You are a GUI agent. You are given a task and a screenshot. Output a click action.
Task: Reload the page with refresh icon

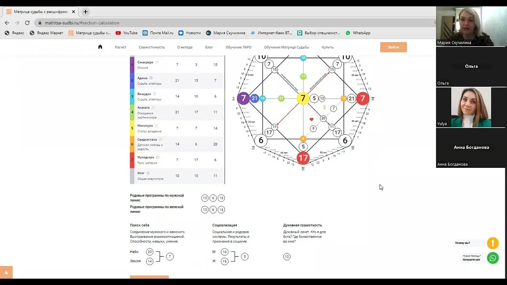coord(27,23)
